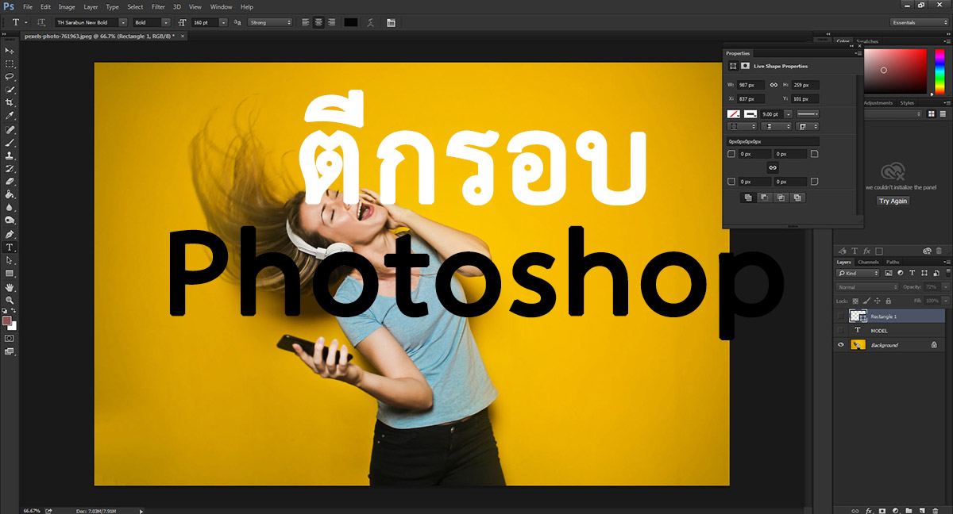Toggle link corner radius values
The height and width of the screenshot is (514, 953).
[x=773, y=167]
